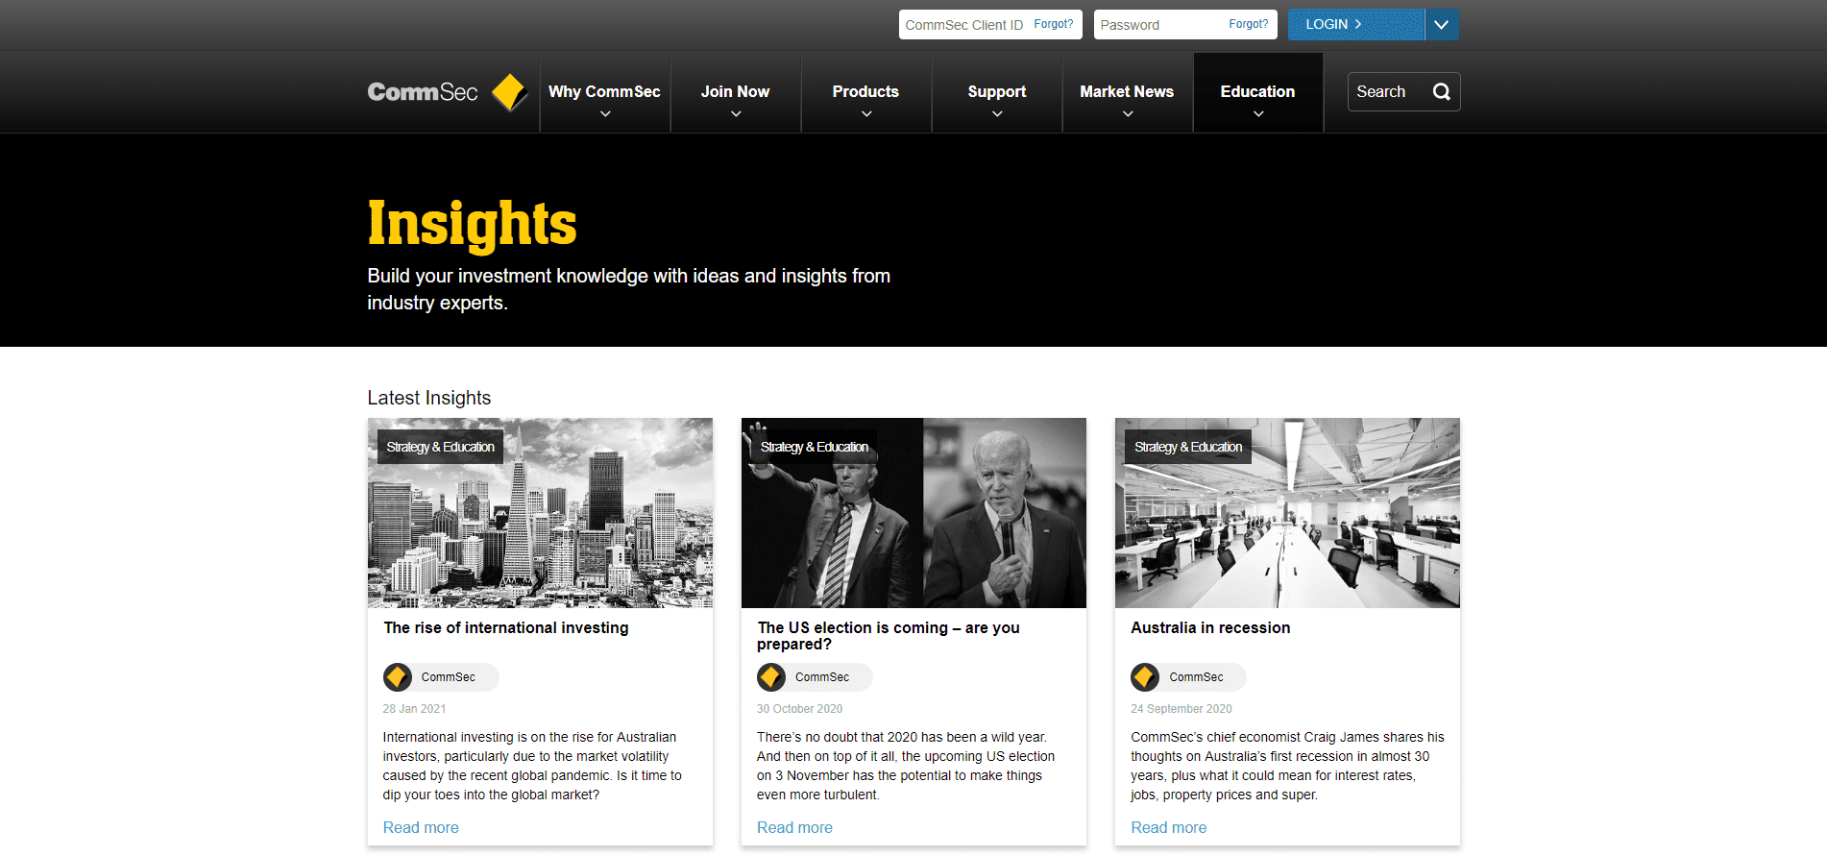The width and height of the screenshot is (1827, 856).
Task: Expand the Products menu chevron
Action: 866,114
